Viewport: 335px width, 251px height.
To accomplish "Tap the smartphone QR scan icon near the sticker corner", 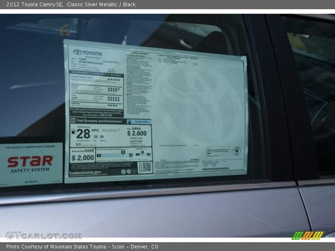I will (x=209, y=151).
